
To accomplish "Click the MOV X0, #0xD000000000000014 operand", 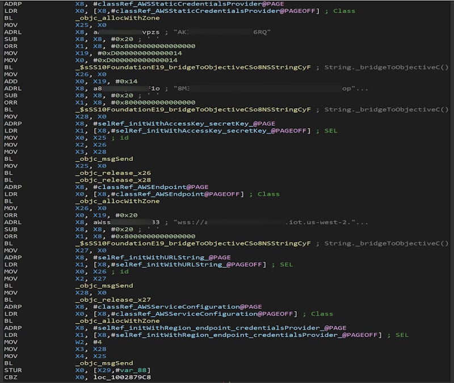I will tap(126, 60).
